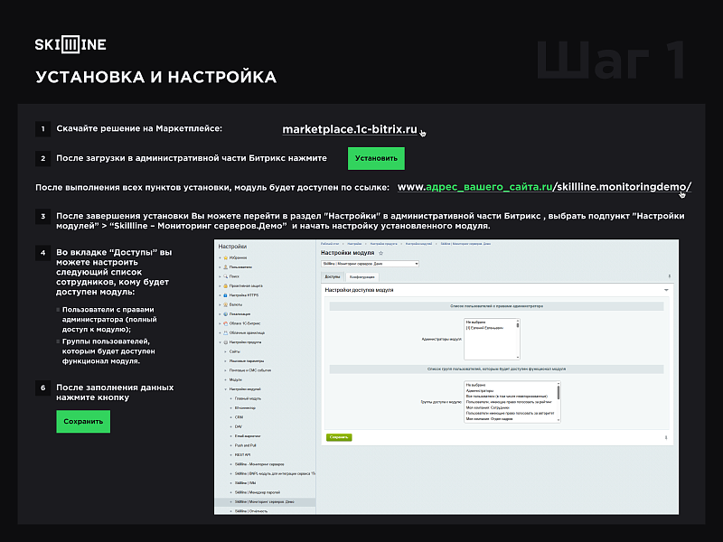This screenshot has height=542, width=723.
Task: Select the Доступы tab
Action: pos(332,276)
